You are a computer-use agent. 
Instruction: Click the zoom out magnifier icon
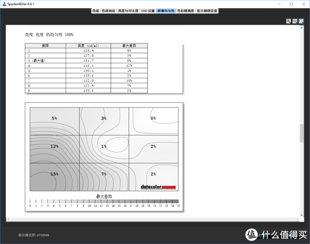295,21
